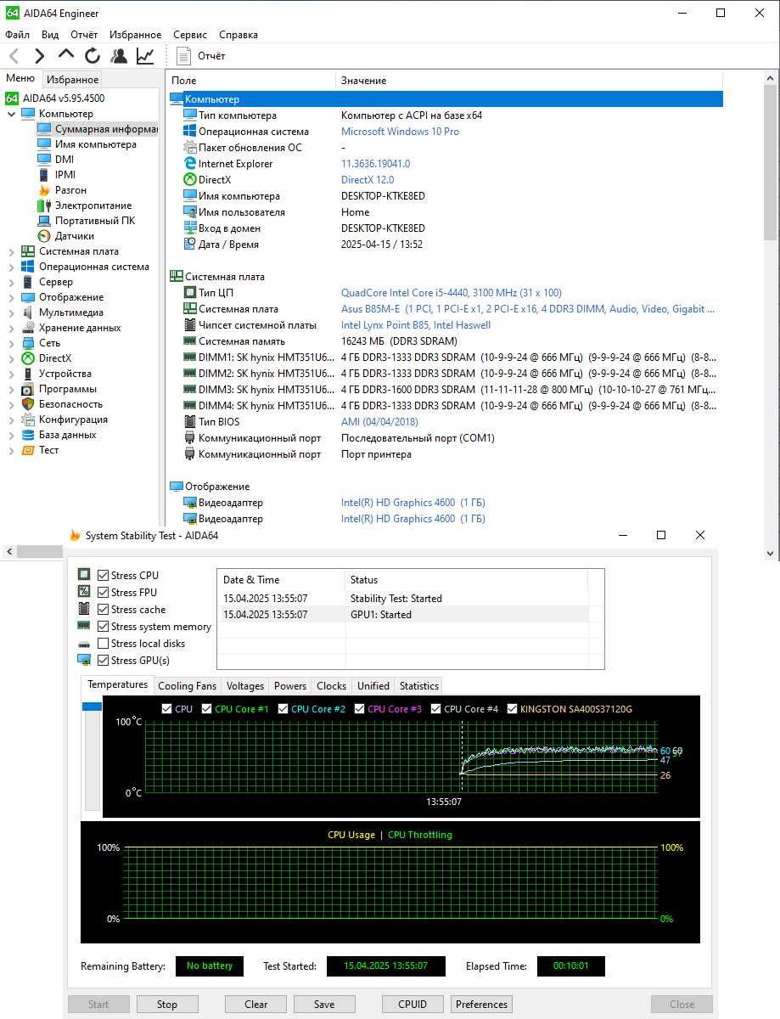Image resolution: width=780 pixels, height=1019 pixels.
Task: Toggle the CPU Core #1 graph checkbox
Action: (x=207, y=709)
